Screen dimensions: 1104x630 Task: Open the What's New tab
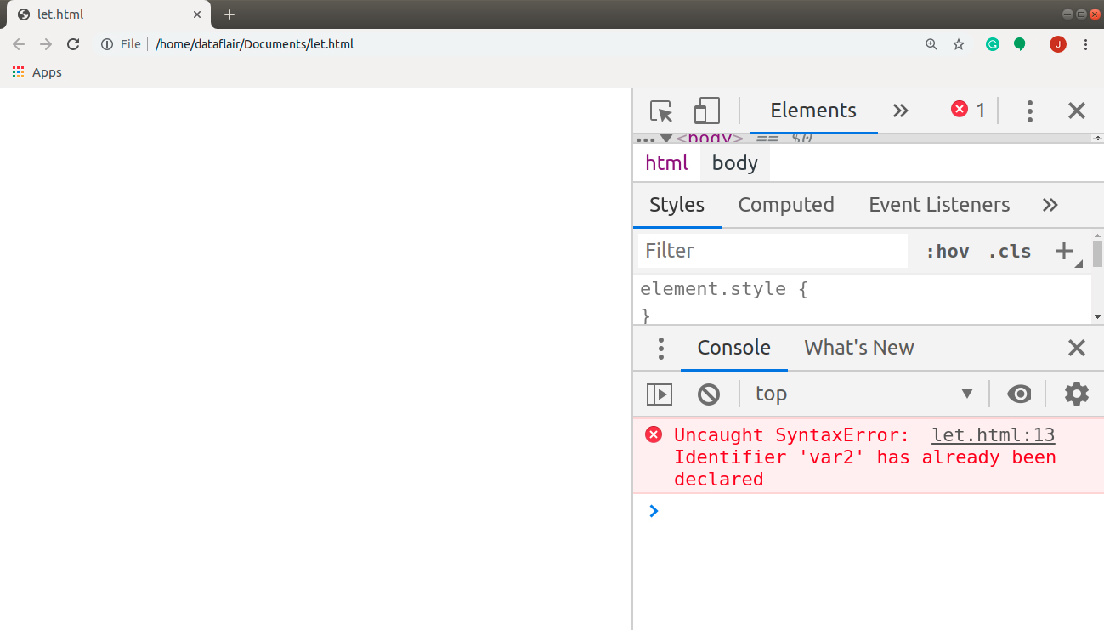click(858, 348)
